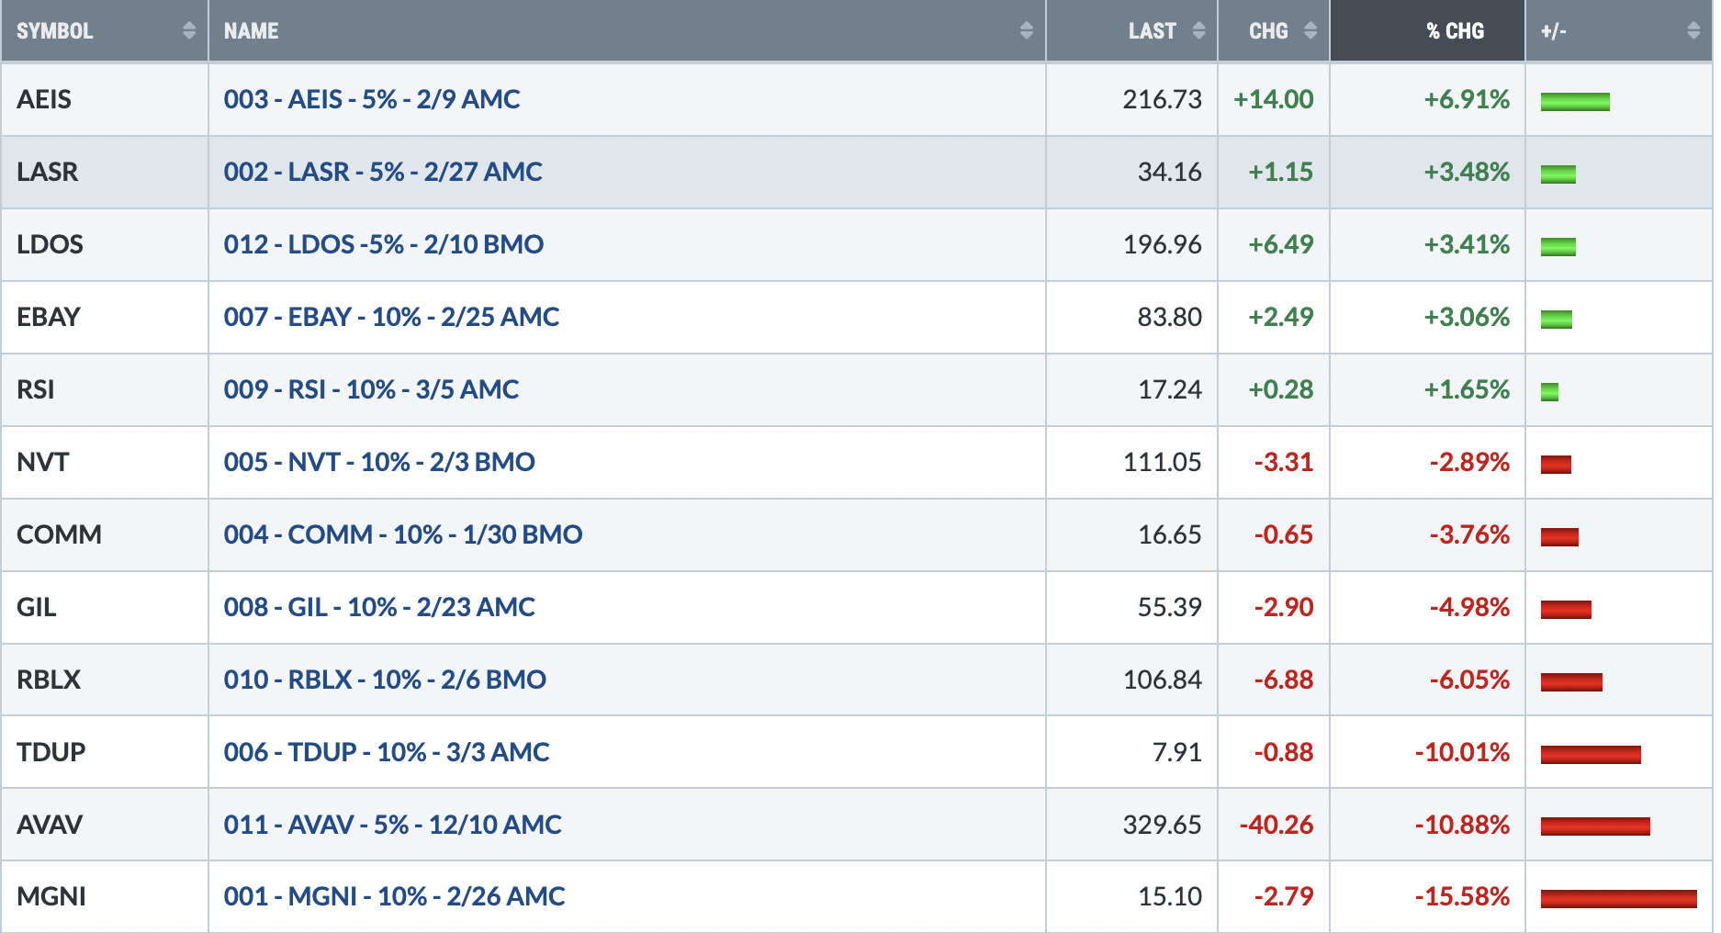
Task: Open 004 - COMM - 10% - 1/30 BMO link
Action: pos(403,534)
